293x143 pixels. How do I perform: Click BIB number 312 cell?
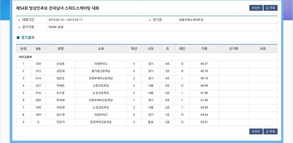click(x=38, y=71)
